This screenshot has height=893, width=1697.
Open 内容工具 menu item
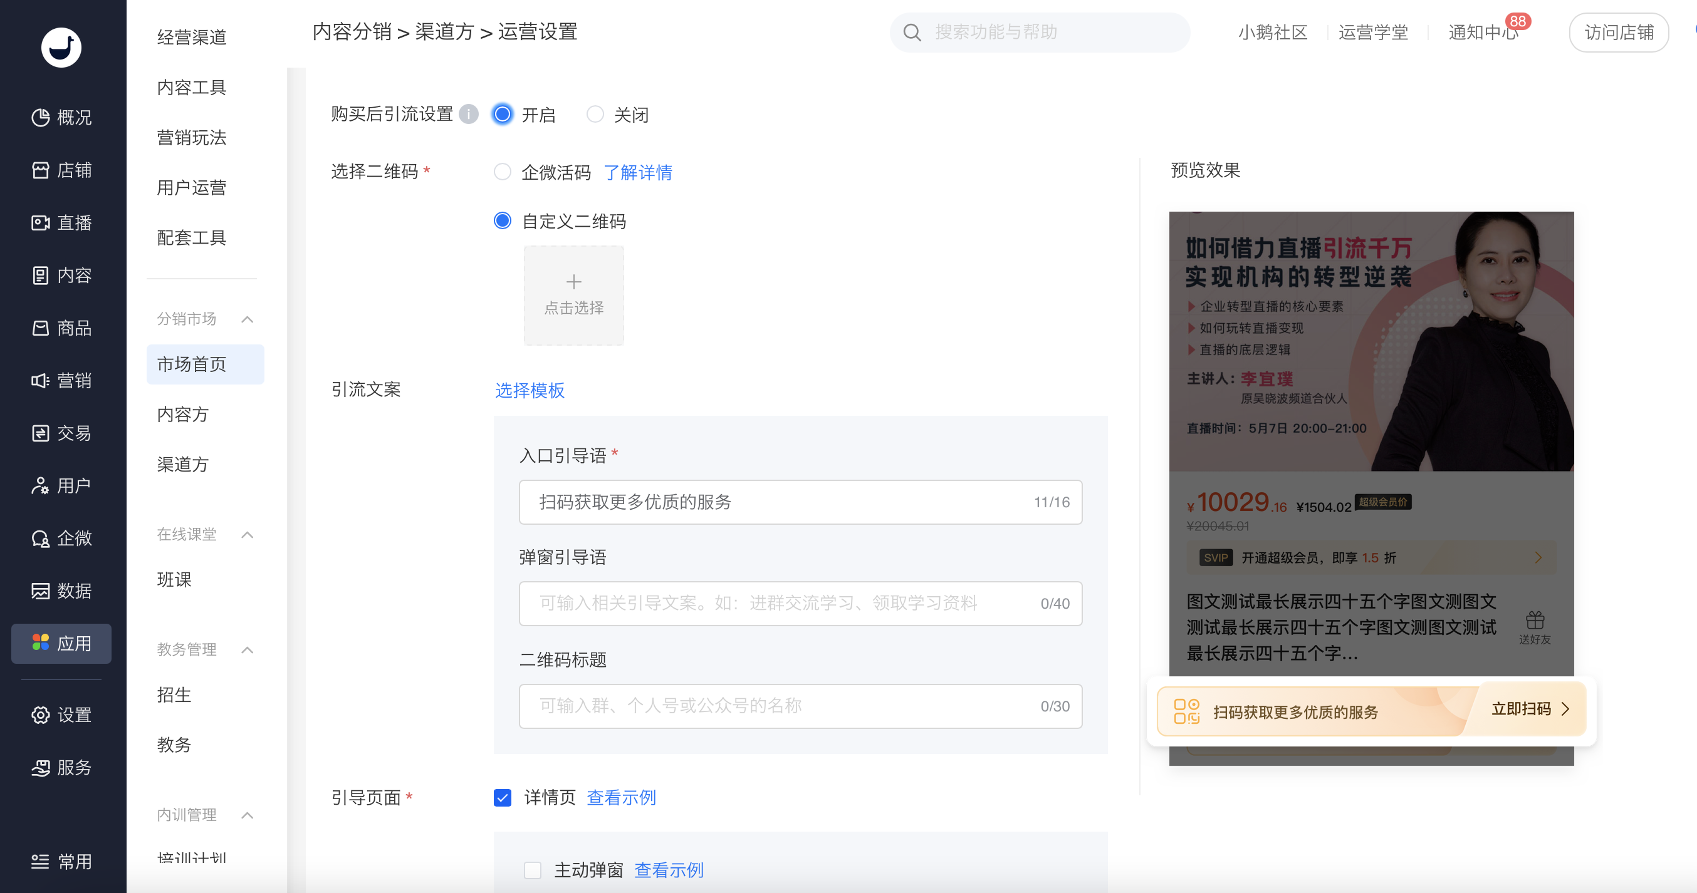[x=192, y=87]
